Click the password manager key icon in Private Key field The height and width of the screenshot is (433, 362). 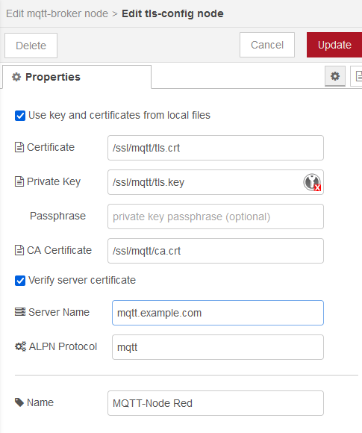pyautogui.click(x=312, y=182)
